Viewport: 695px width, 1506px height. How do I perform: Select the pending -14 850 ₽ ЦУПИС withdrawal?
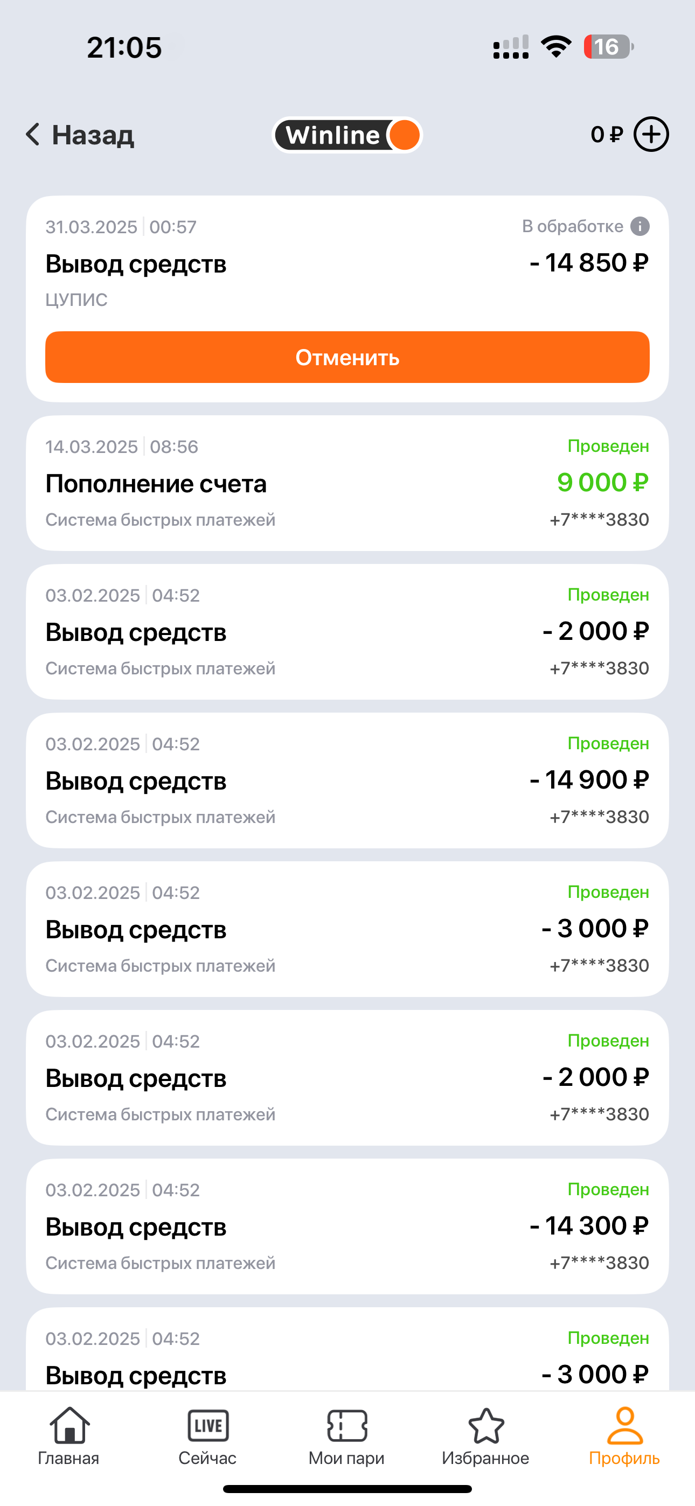coord(347,263)
